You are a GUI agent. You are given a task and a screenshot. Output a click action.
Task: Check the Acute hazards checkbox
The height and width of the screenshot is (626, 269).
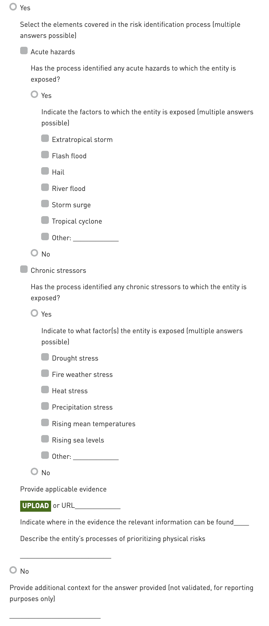pos(24,51)
